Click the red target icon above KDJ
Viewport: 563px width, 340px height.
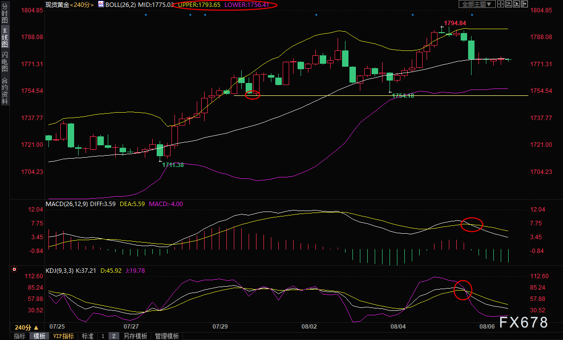tap(14, 269)
